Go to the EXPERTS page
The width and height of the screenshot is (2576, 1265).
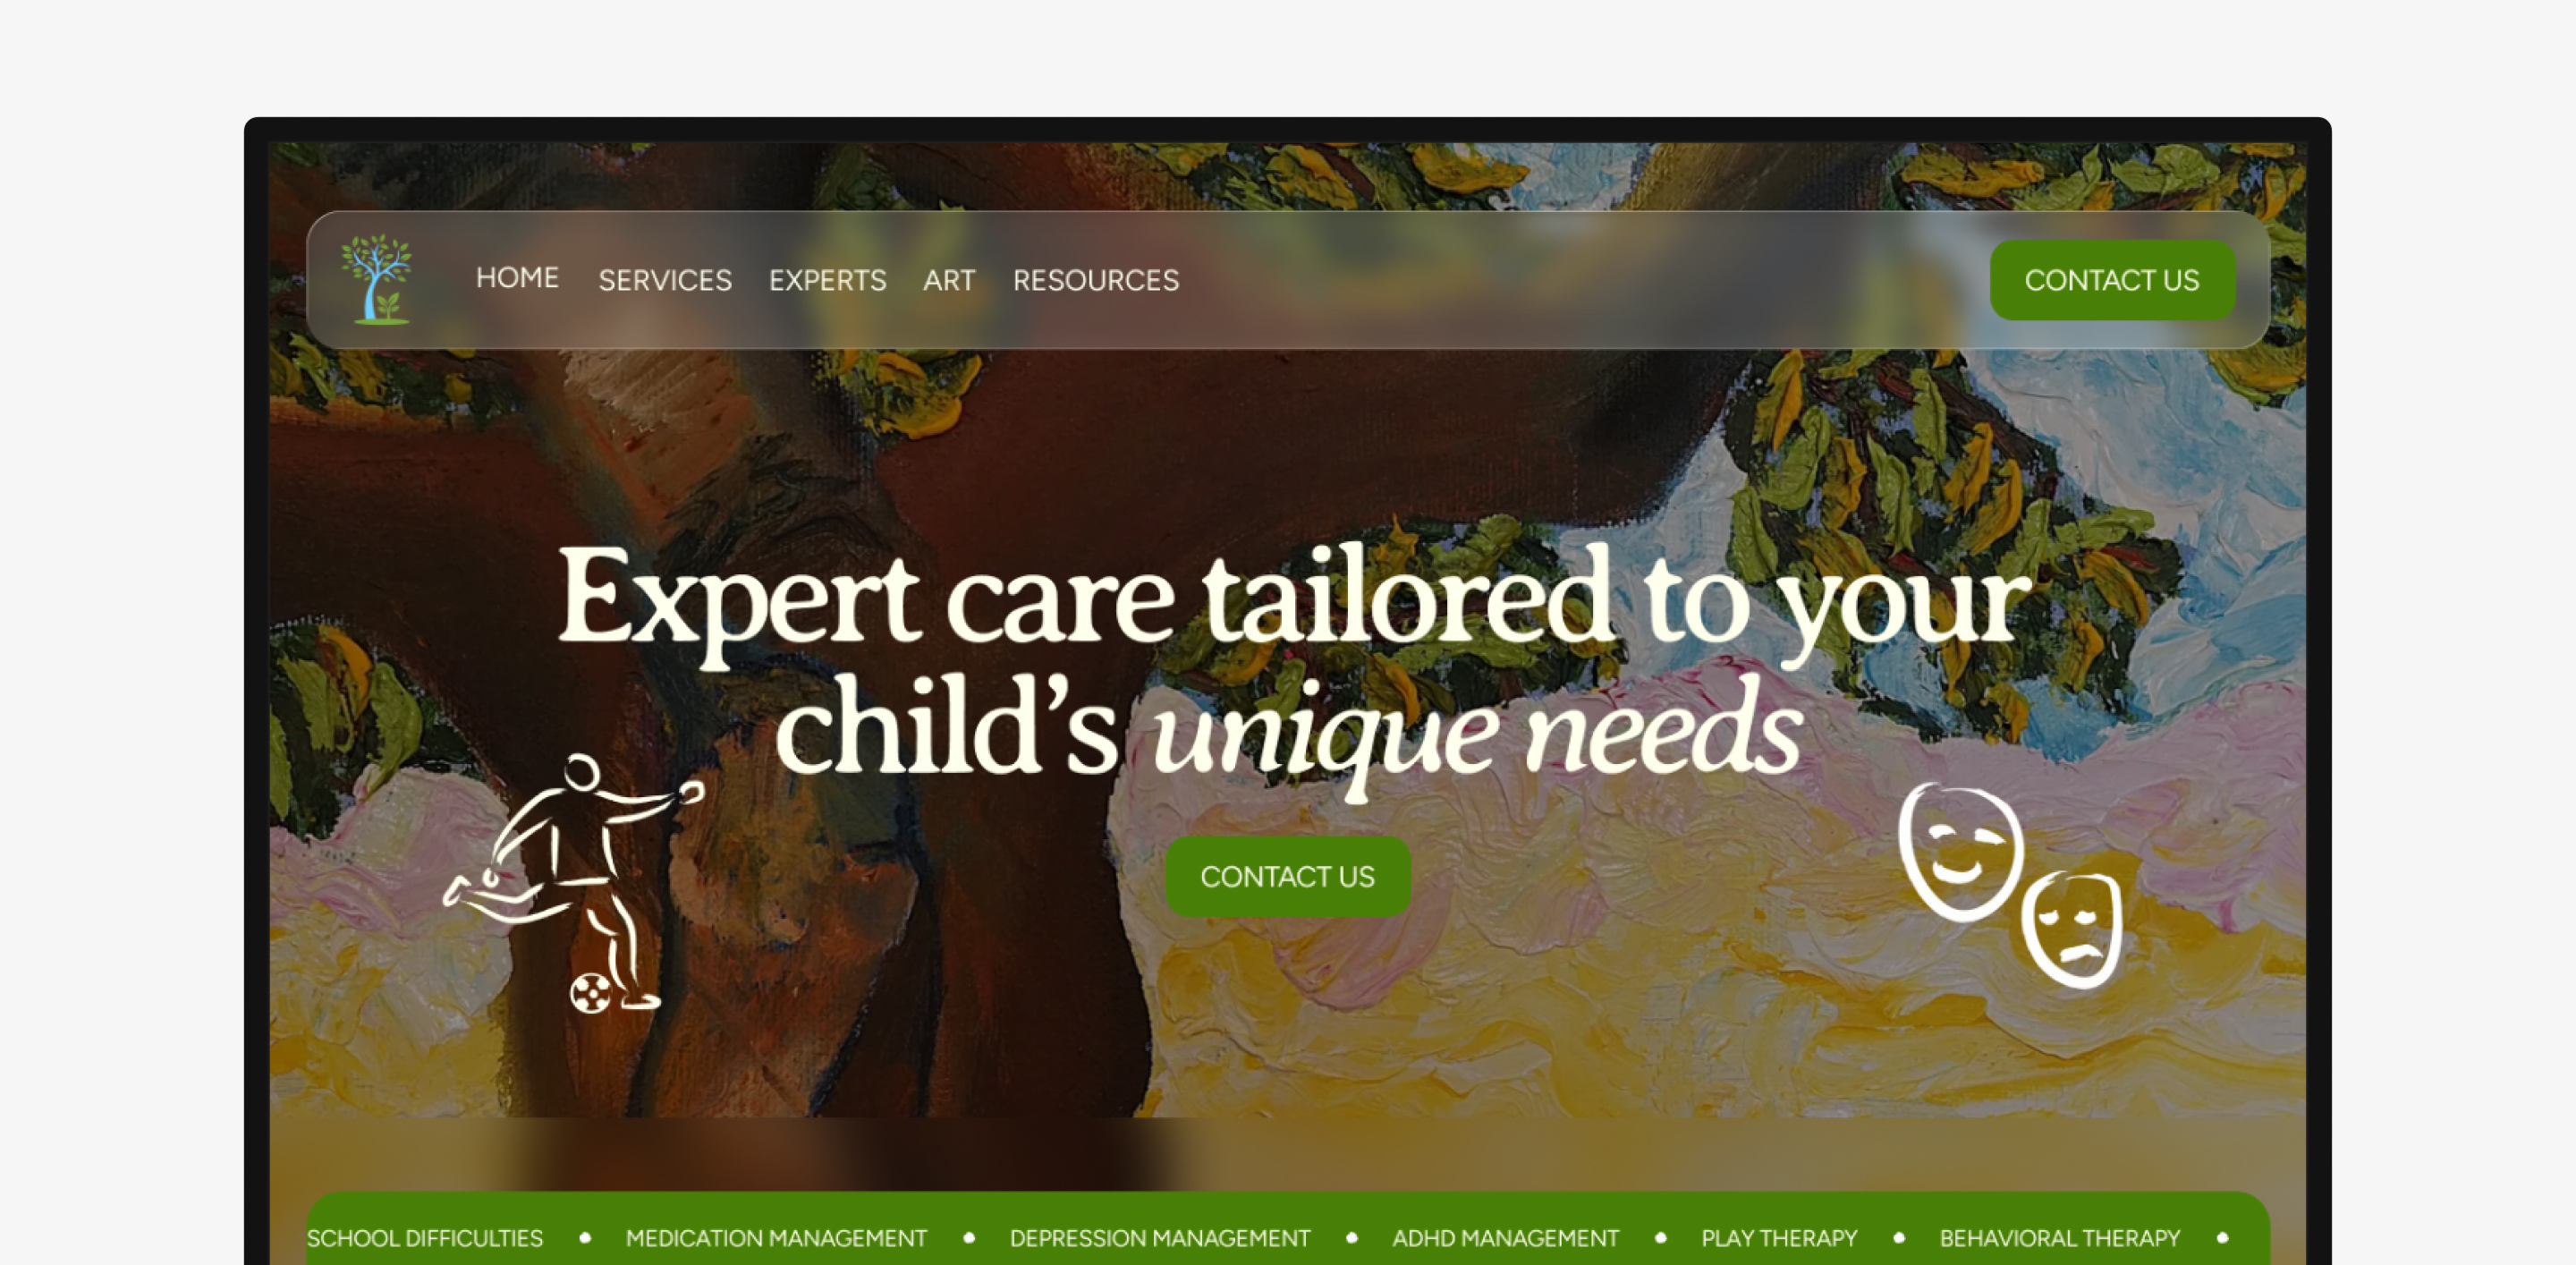click(x=827, y=280)
